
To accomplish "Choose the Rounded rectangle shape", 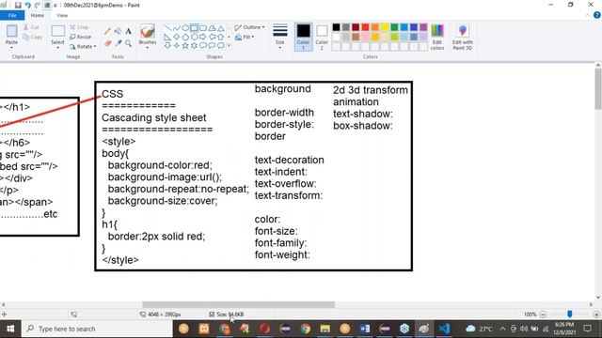I will 203,28.
